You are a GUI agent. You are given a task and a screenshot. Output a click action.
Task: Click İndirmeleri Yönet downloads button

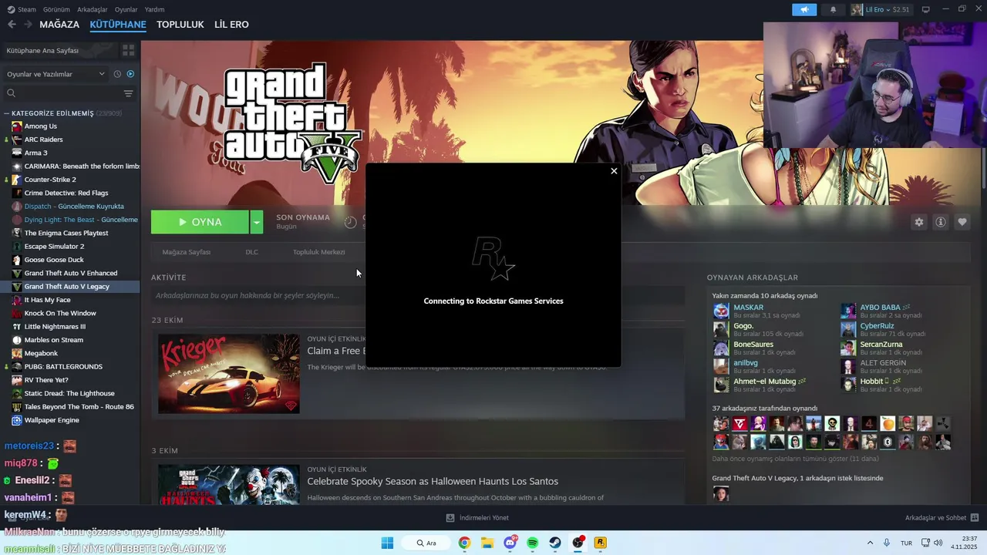click(x=477, y=518)
